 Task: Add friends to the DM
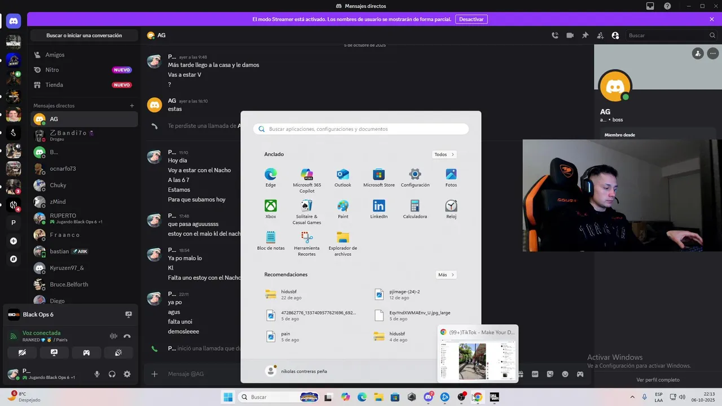coord(600,35)
